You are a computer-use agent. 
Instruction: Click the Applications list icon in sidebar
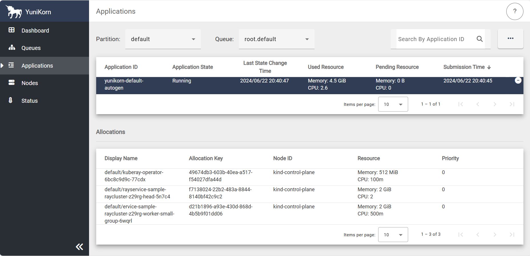[x=11, y=65]
